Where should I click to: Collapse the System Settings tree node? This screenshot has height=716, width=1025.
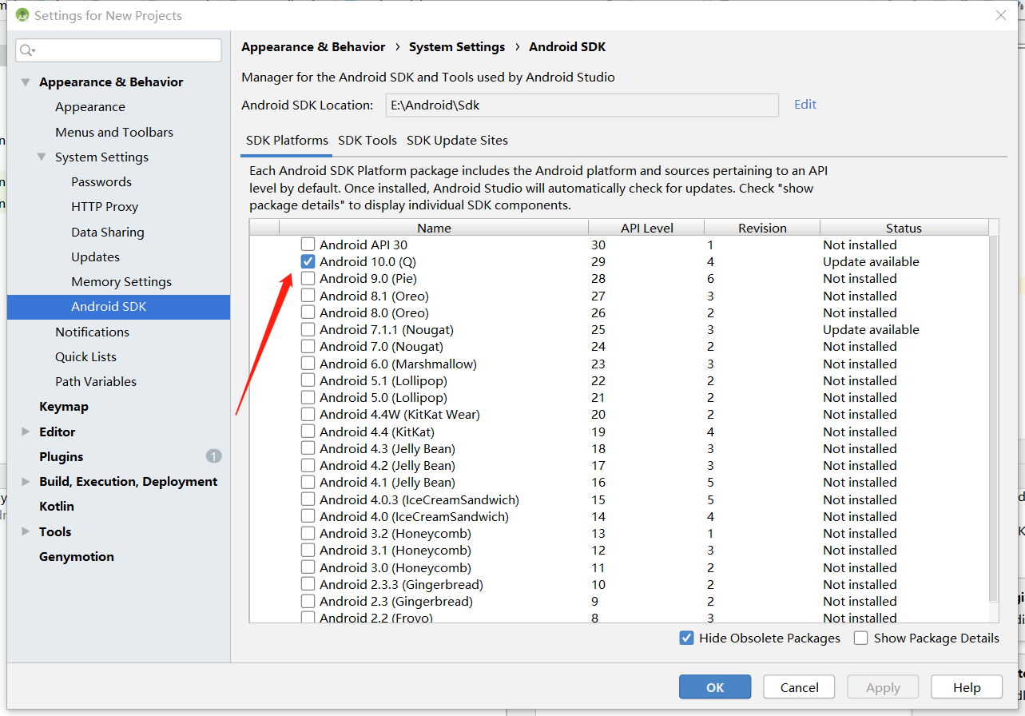[x=42, y=157]
